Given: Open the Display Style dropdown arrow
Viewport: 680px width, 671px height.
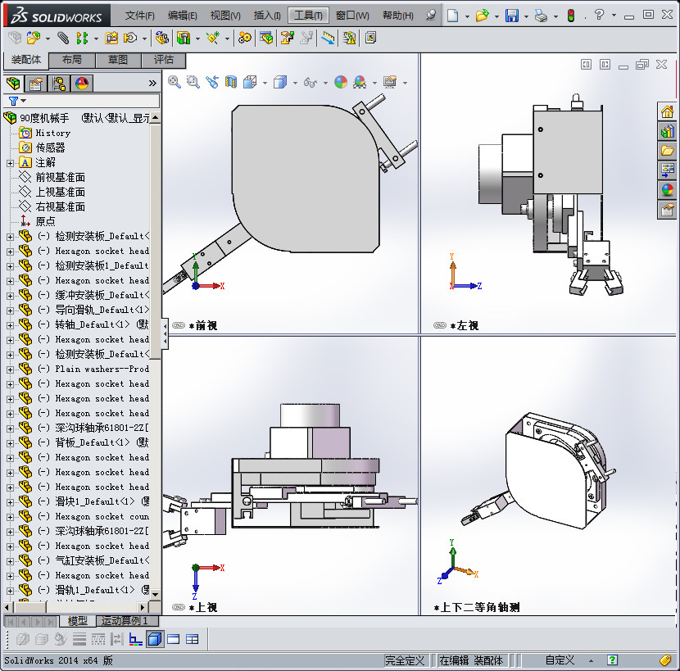Looking at the screenshot, I should click(x=295, y=83).
